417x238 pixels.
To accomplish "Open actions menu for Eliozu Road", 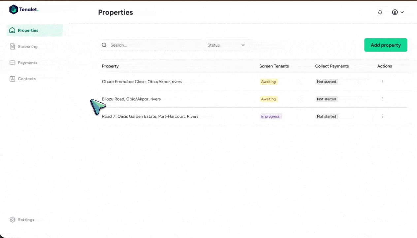I will point(382,99).
